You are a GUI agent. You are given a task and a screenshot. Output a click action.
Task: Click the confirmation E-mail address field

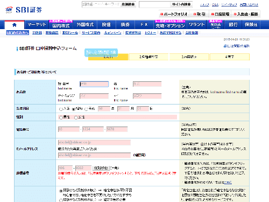click(94, 155)
